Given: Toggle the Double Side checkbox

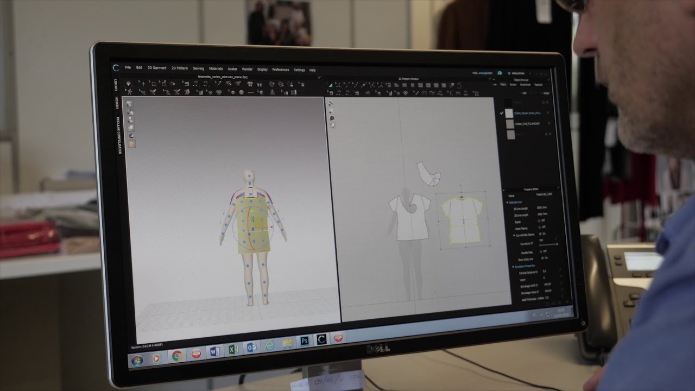Looking at the screenshot, I should [x=541, y=251].
